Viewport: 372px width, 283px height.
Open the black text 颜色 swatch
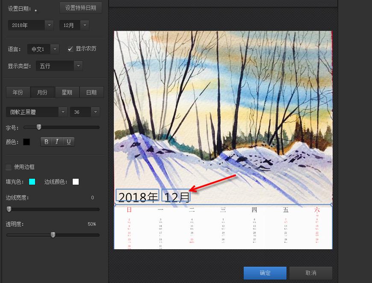(27, 142)
